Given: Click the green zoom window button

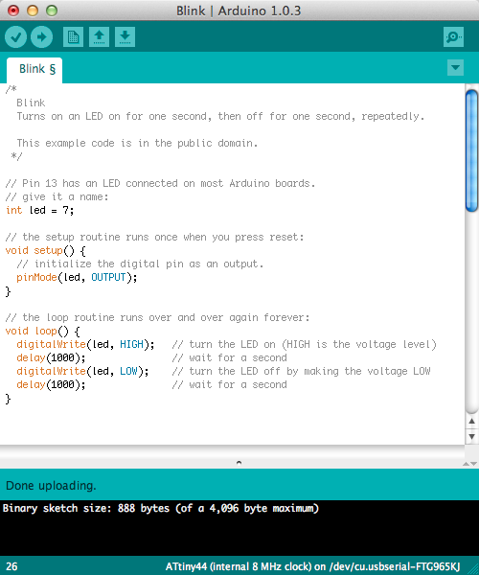Looking at the screenshot, I should tap(52, 11).
